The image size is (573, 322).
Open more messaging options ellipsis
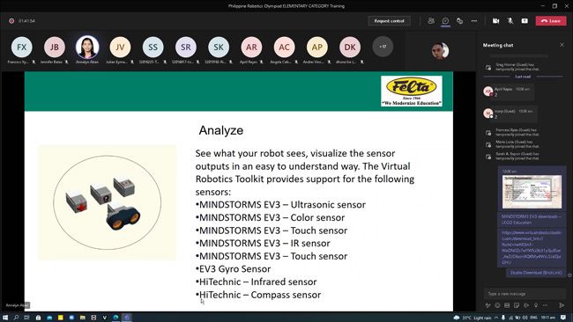[x=545, y=305]
